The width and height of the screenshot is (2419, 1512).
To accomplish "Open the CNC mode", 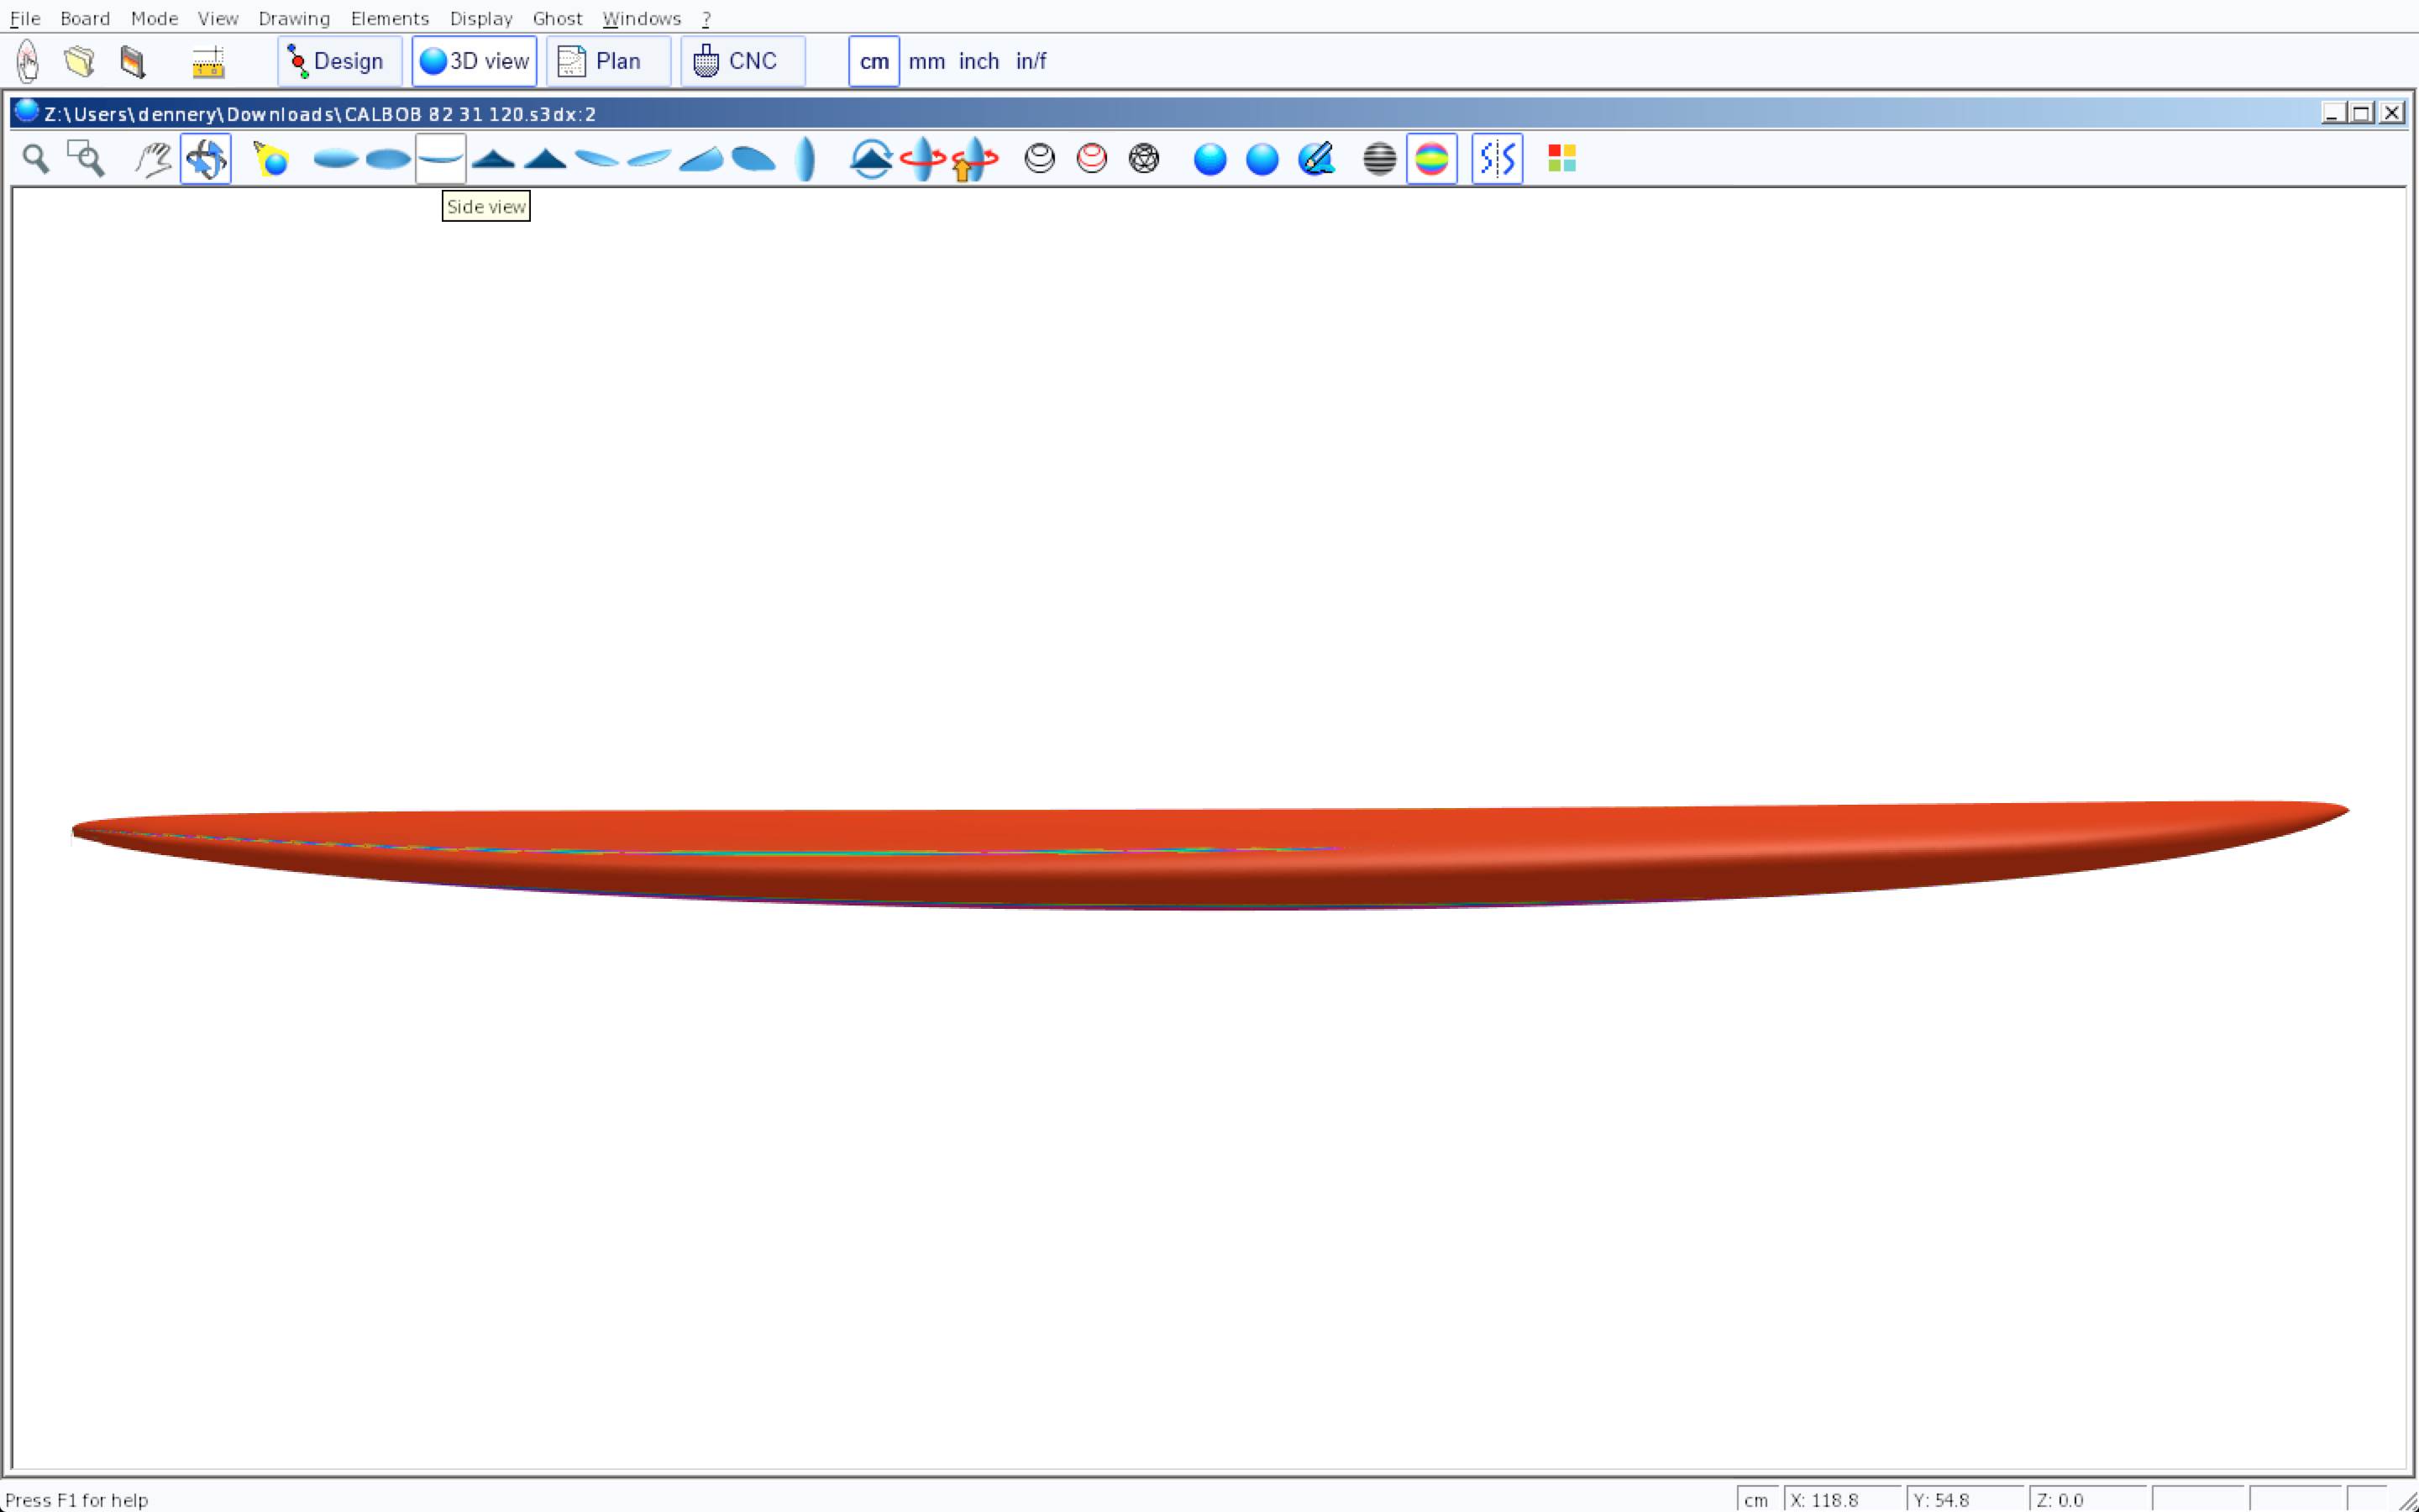I will pos(742,62).
